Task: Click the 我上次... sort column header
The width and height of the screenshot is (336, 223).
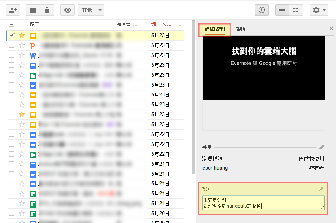Action: [x=161, y=25]
